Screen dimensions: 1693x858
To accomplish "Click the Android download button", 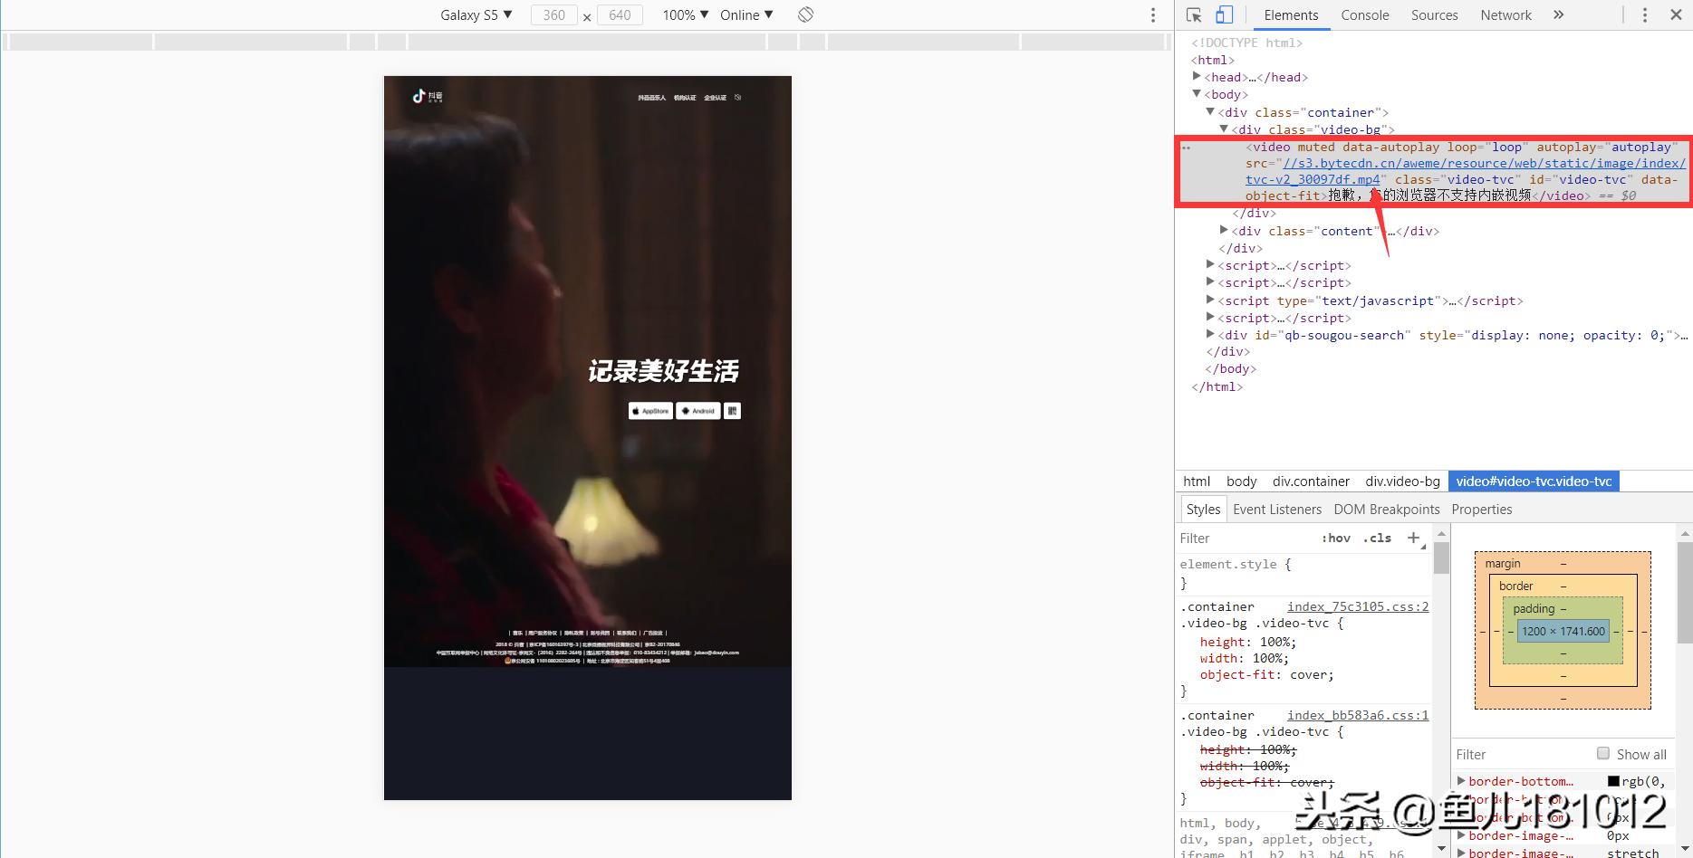I will [698, 411].
